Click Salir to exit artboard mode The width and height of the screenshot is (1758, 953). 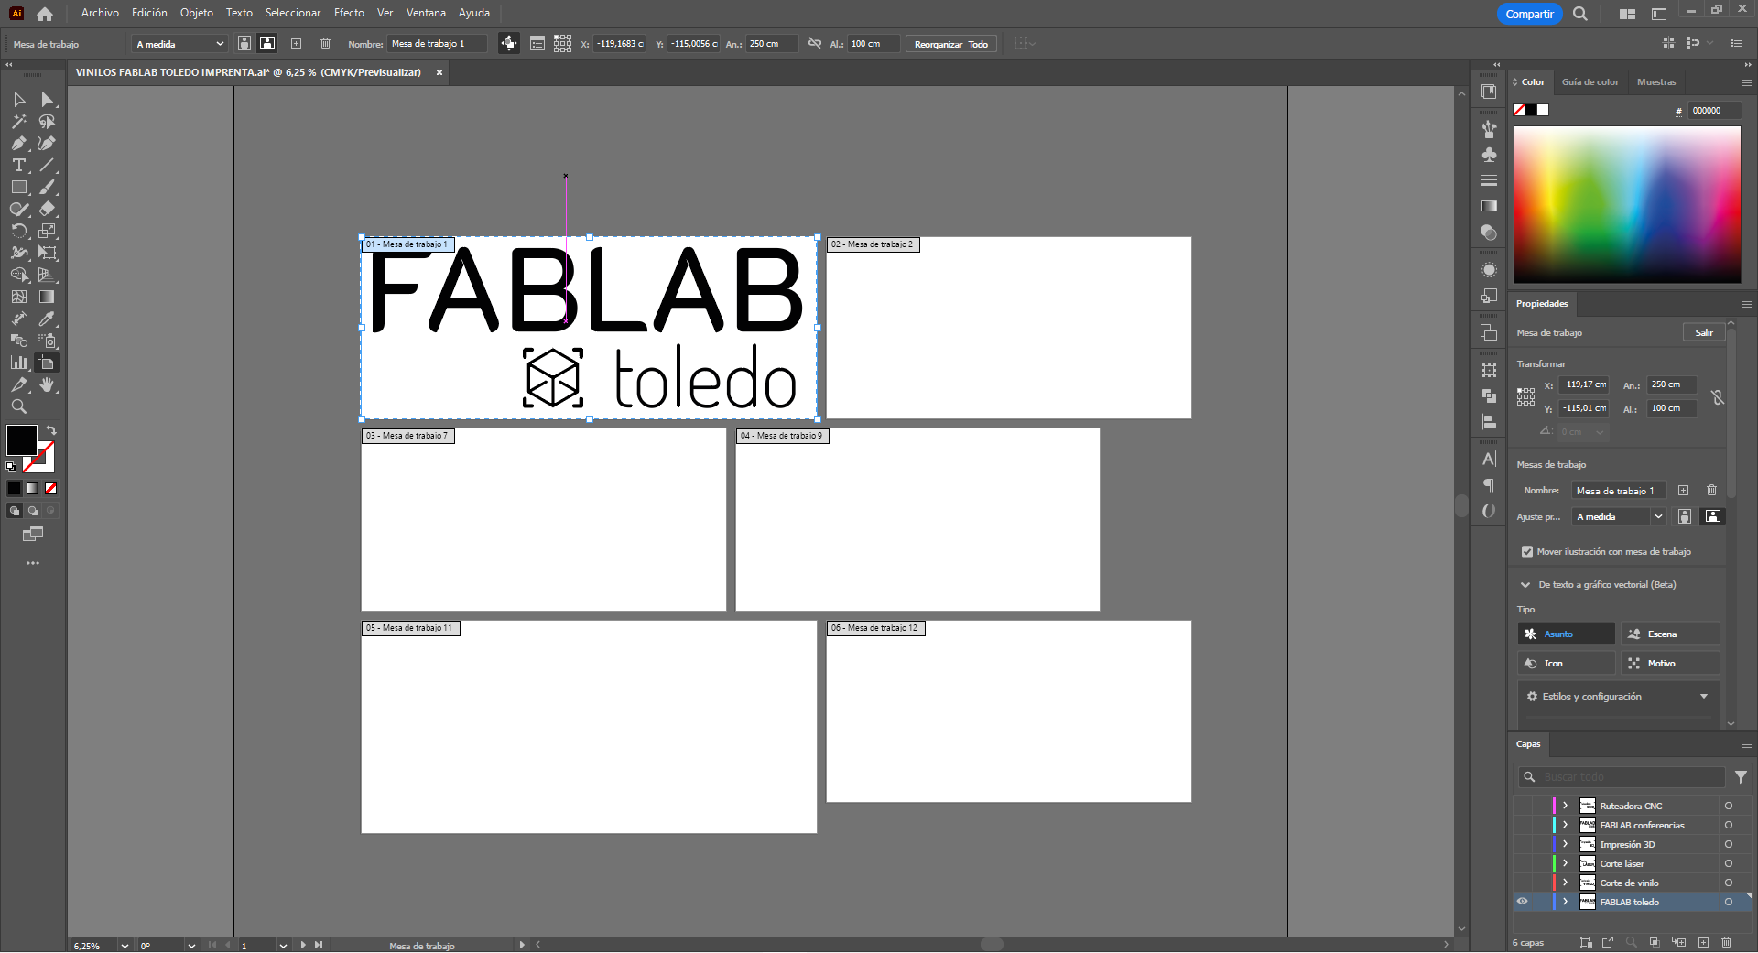pos(1704,333)
